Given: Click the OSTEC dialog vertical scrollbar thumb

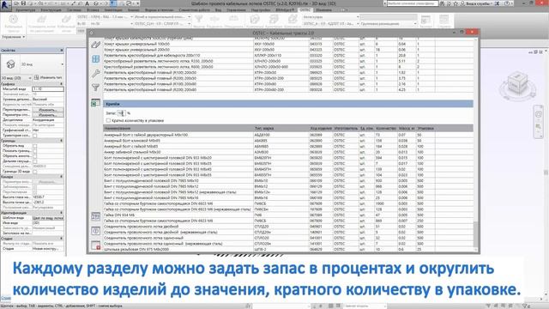Looking at the screenshot, I should [475, 234].
